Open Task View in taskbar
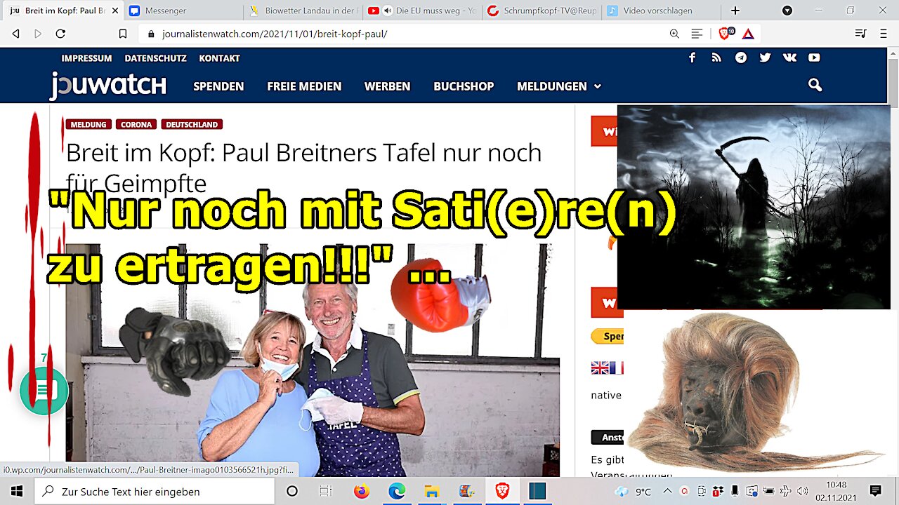This screenshot has height=505, width=899. pos(325,491)
